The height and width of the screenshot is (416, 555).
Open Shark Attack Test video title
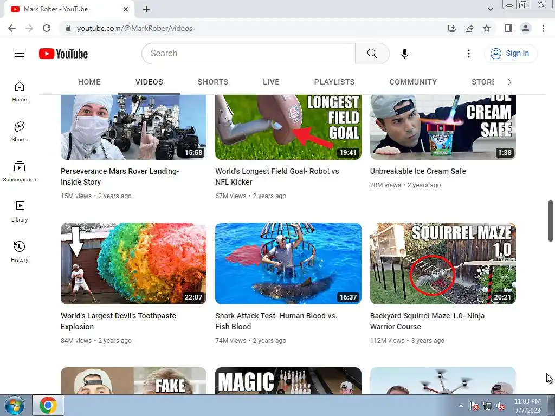276,321
